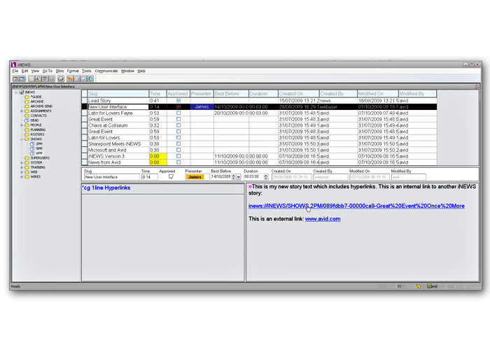Viewport: 490px width, 350px height.
Task: Toggle Approved checkbox for Latin for Lovers Fayre
Action: coord(178,113)
